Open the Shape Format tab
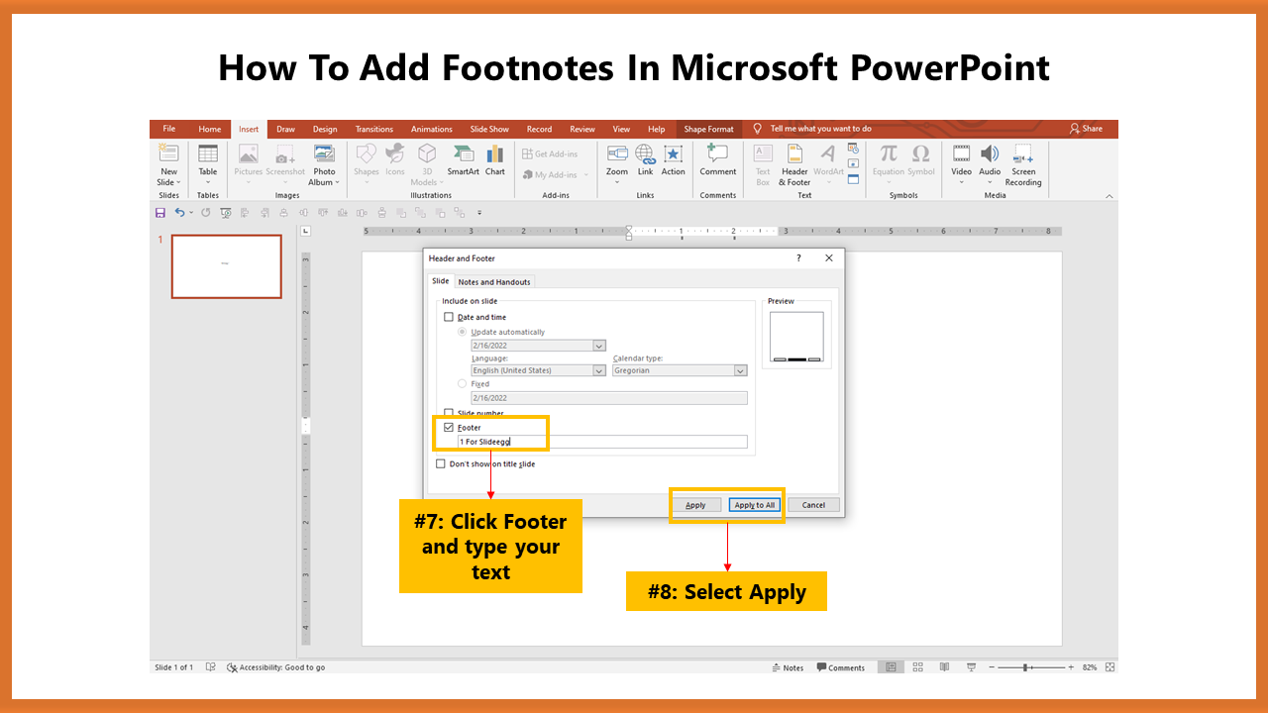The height and width of the screenshot is (713, 1268). coord(709,129)
